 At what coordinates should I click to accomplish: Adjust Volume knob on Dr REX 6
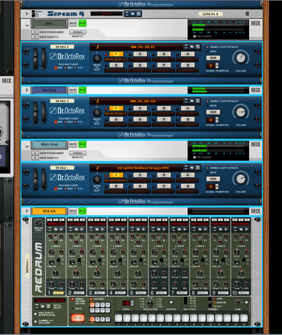coord(241,57)
